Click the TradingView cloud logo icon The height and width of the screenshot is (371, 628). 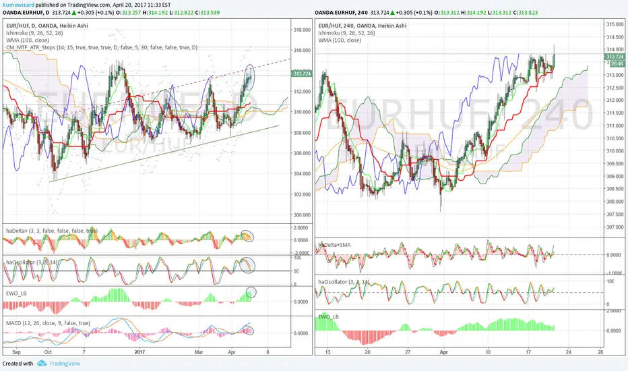[42, 364]
